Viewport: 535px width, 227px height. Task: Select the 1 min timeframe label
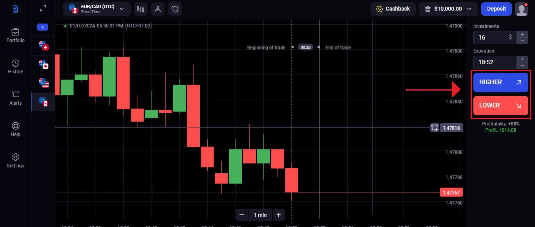(x=260, y=215)
